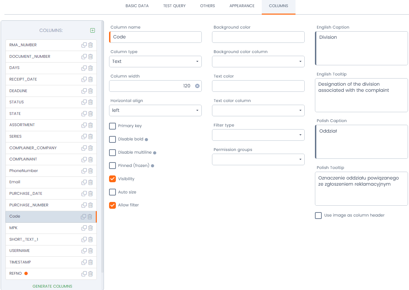Open the Filter type dropdown
The height and width of the screenshot is (290, 409).
[x=258, y=135]
